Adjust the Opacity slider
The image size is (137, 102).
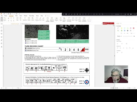click(x=128, y=36)
